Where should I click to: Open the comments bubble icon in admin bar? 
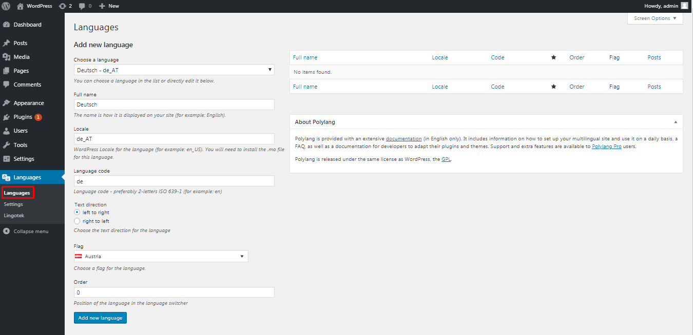82,6
